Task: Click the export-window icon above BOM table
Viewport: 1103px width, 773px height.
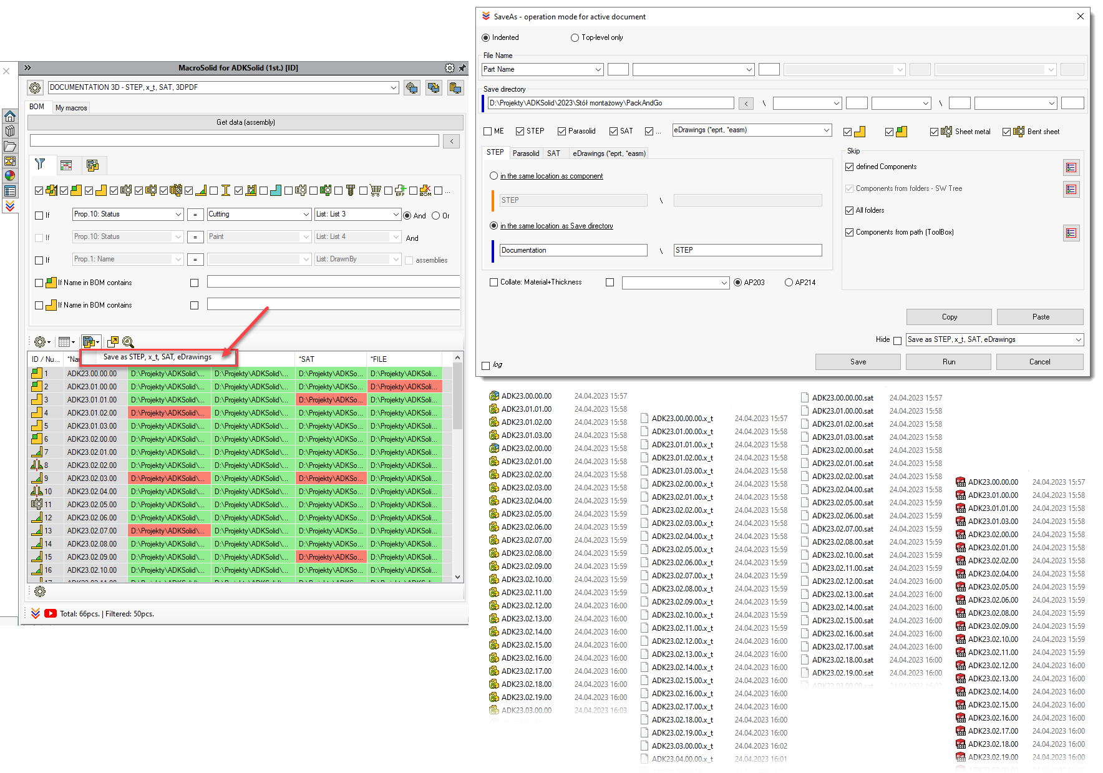Action: [113, 342]
